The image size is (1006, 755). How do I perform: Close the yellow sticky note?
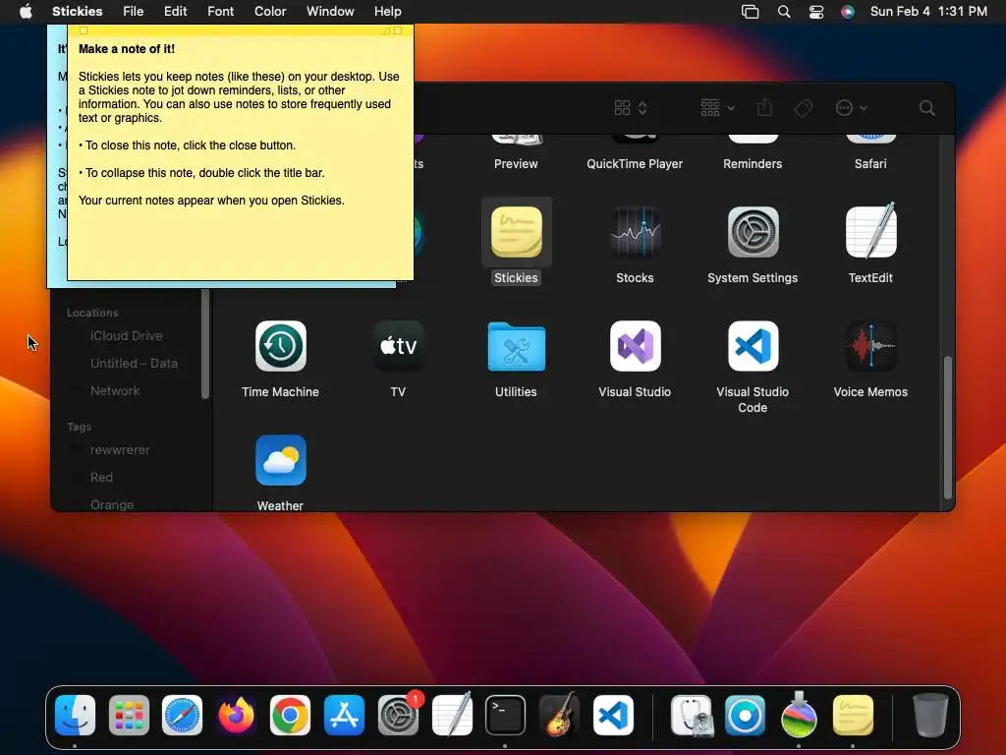tap(83, 30)
